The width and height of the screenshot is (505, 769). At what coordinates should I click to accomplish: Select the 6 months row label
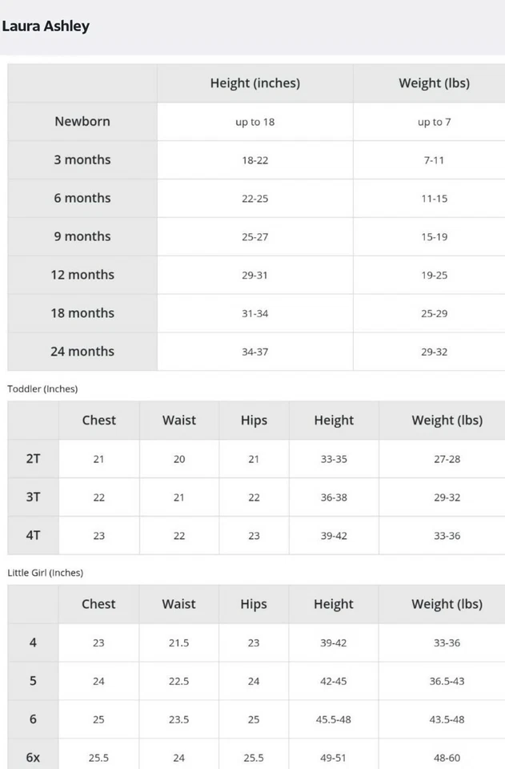point(82,198)
